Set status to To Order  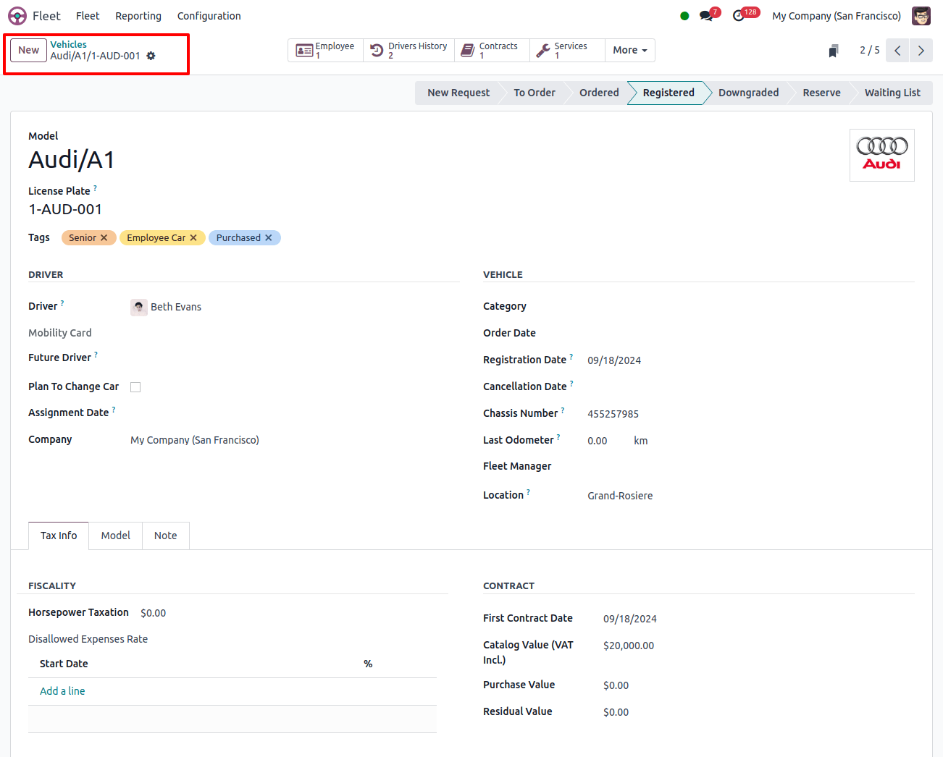coord(535,93)
